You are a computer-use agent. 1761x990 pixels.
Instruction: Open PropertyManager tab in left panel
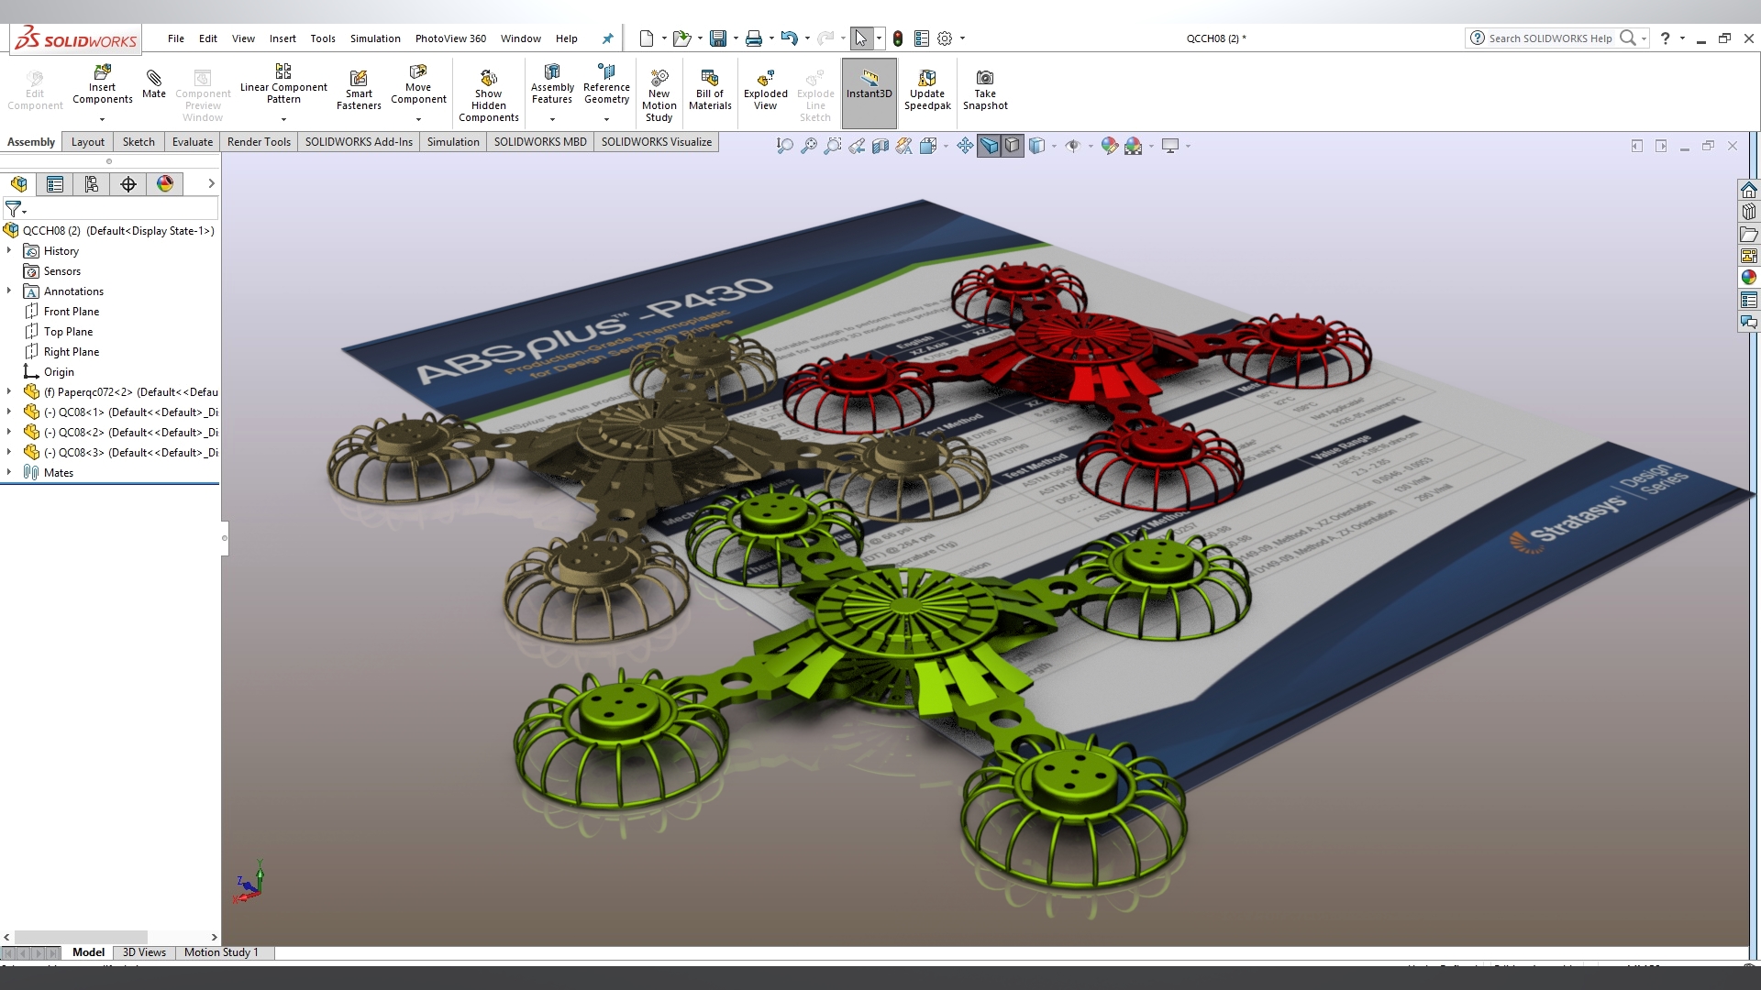[55, 184]
